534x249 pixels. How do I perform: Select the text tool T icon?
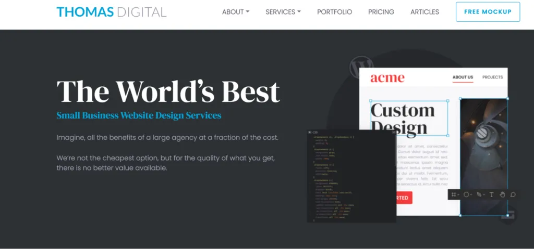pos(491,194)
